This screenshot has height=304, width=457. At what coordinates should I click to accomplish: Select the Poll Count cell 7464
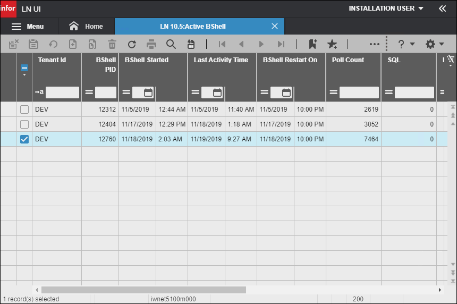(x=353, y=139)
